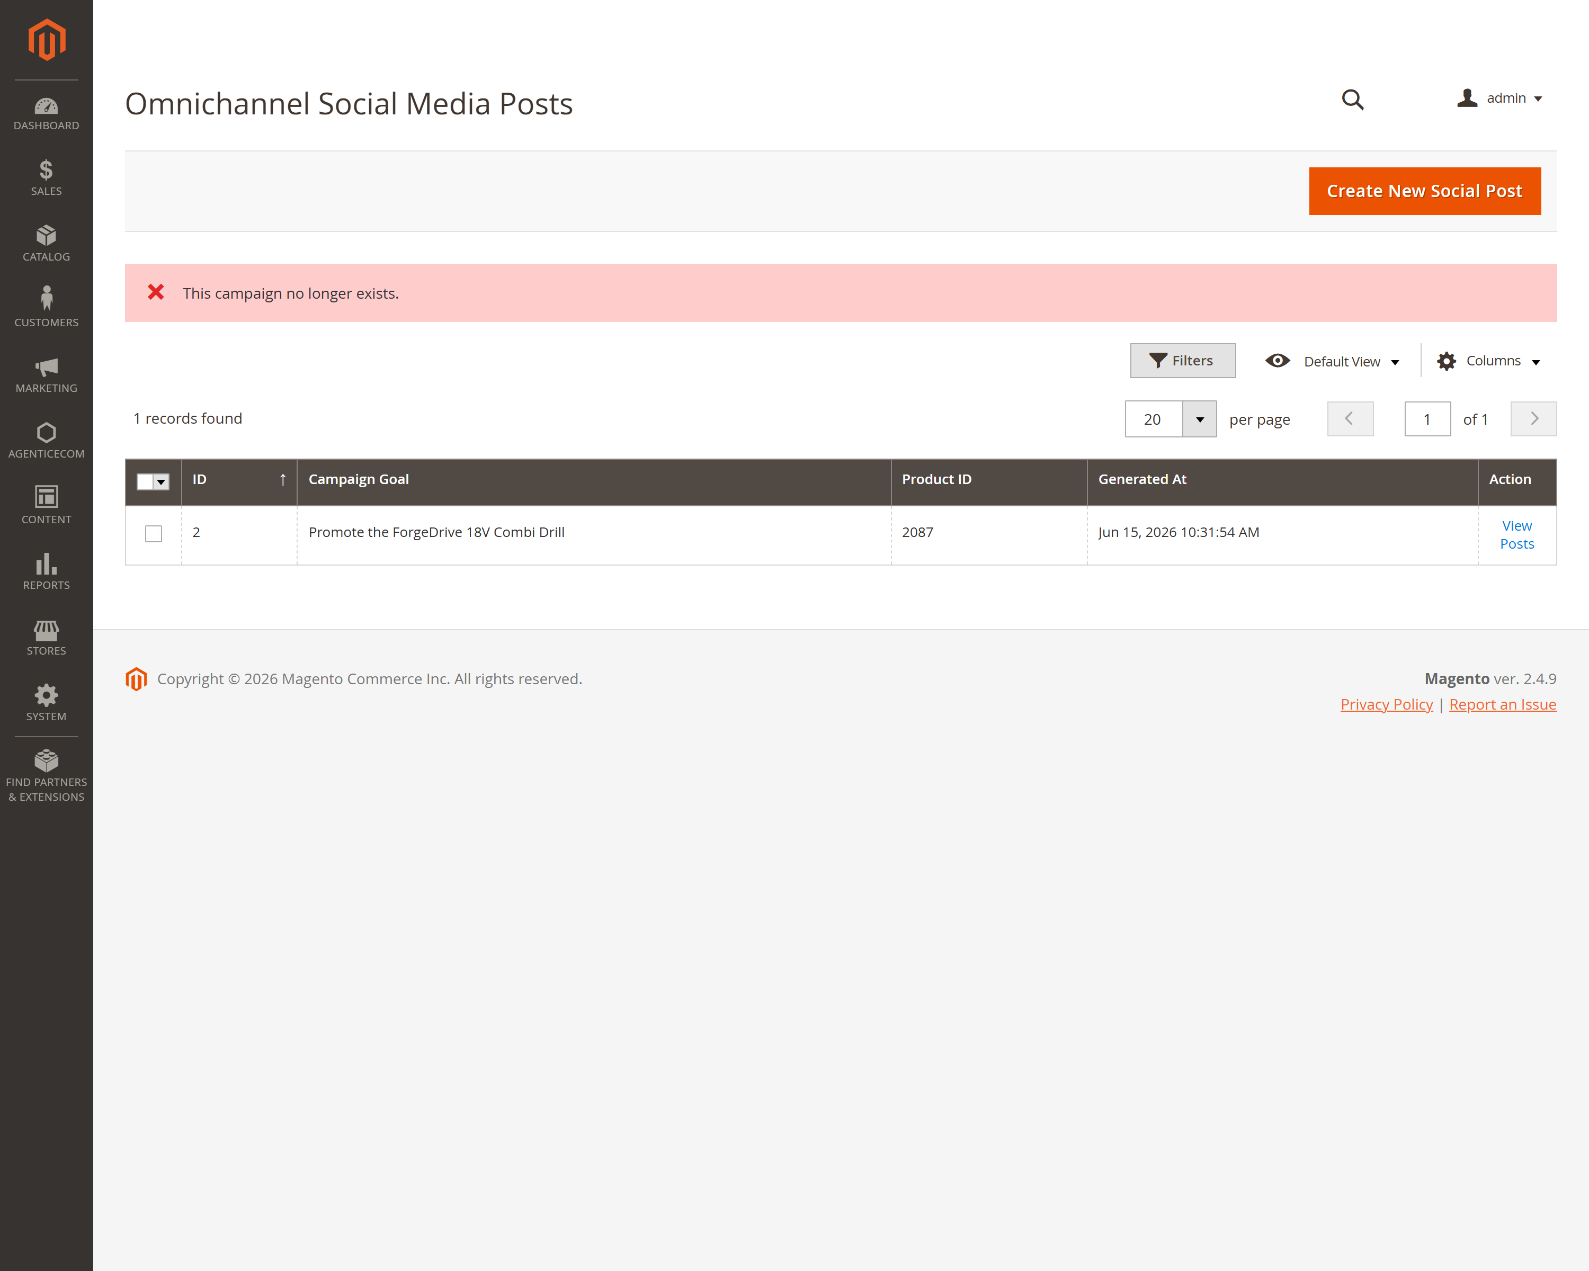This screenshot has width=1589, height=1271.
Task: Open View Posts link for campaign 2
Action: tap(1517, 535)
